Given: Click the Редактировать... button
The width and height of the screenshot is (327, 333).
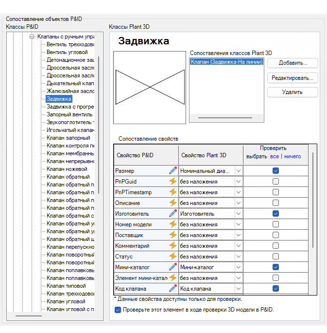Looking at the screenshot, I should pos(293,78).
